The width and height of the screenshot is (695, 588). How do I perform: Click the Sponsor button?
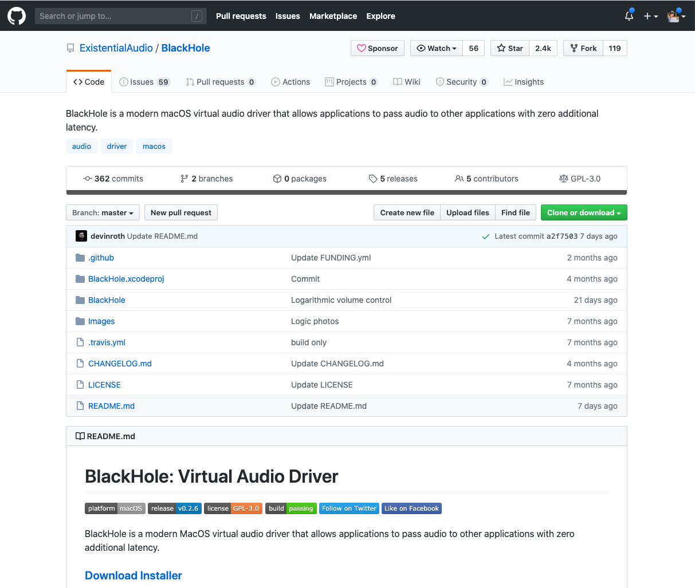[x=378, y=48]
